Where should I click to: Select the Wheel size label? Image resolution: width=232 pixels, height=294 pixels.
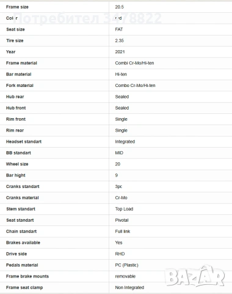17,164
